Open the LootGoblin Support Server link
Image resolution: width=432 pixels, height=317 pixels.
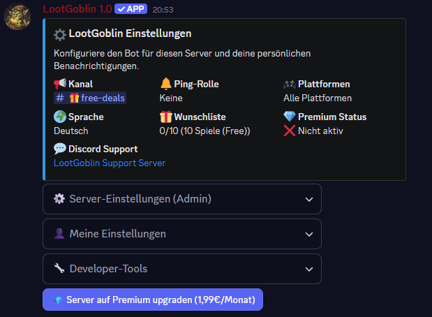[x=110, y=163]
